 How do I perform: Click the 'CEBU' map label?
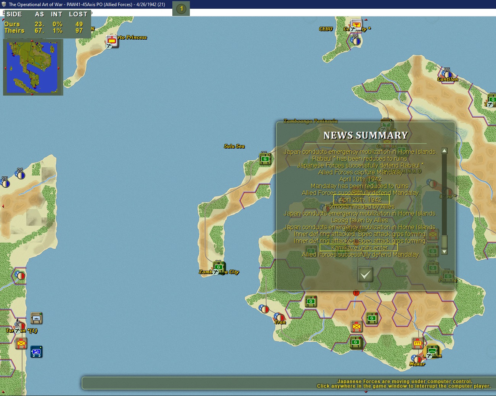(x=326, y=29)
